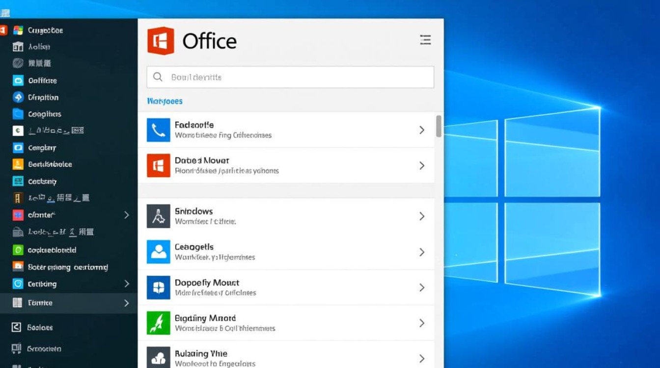Click the blue circle icon beside 'Cfropiton'

point(18,97)
